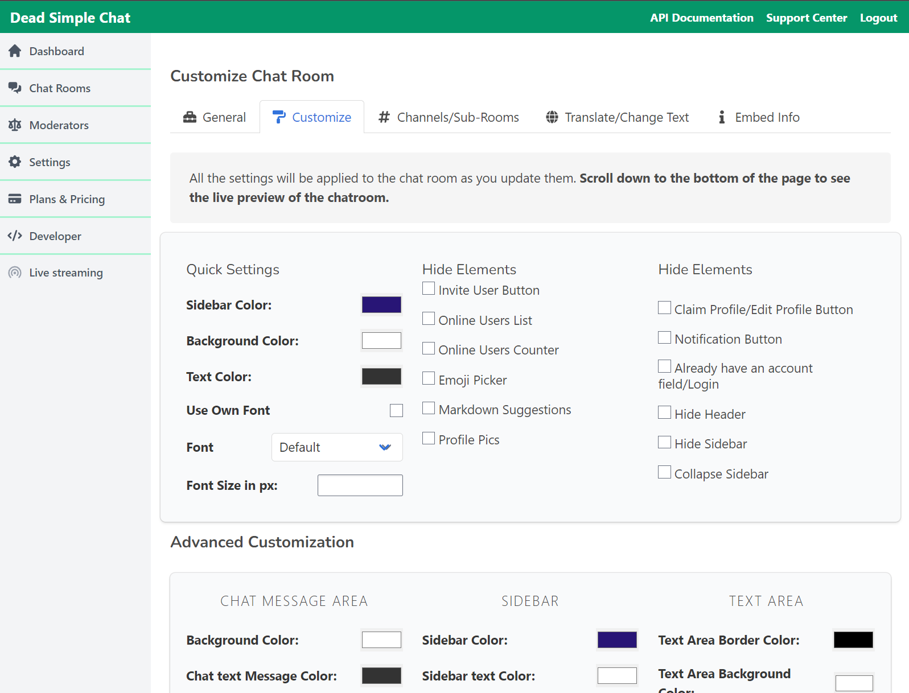Open the Embed Info tab
The height and width of the screenshot is (693, 909).
click(758, 117)
